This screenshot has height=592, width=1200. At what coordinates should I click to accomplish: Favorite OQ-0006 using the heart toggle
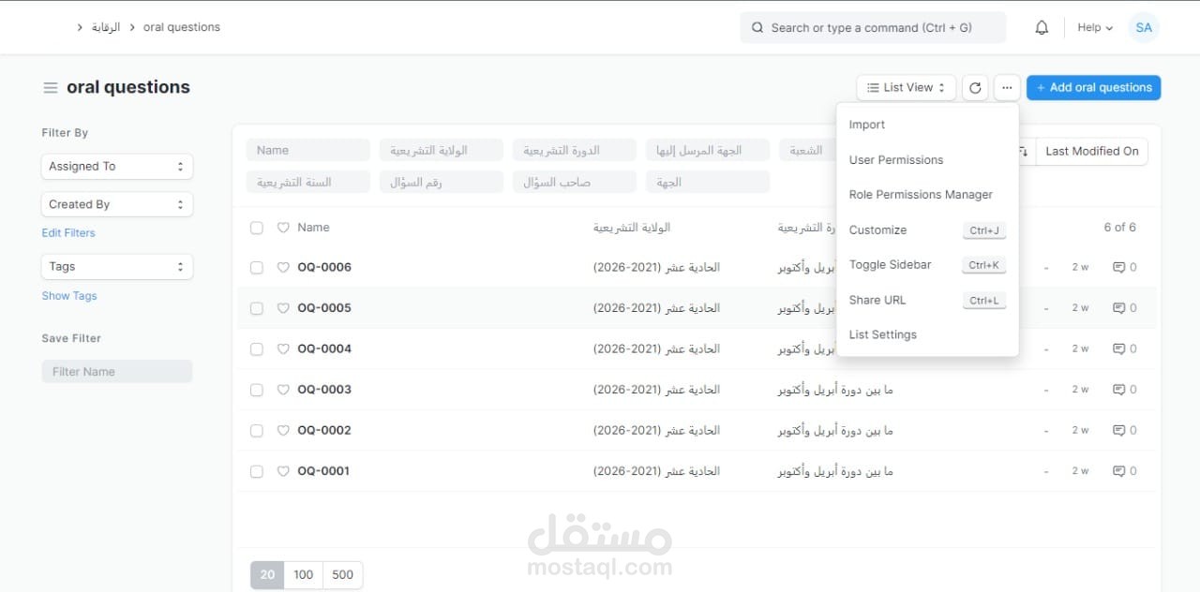point(282,267)
